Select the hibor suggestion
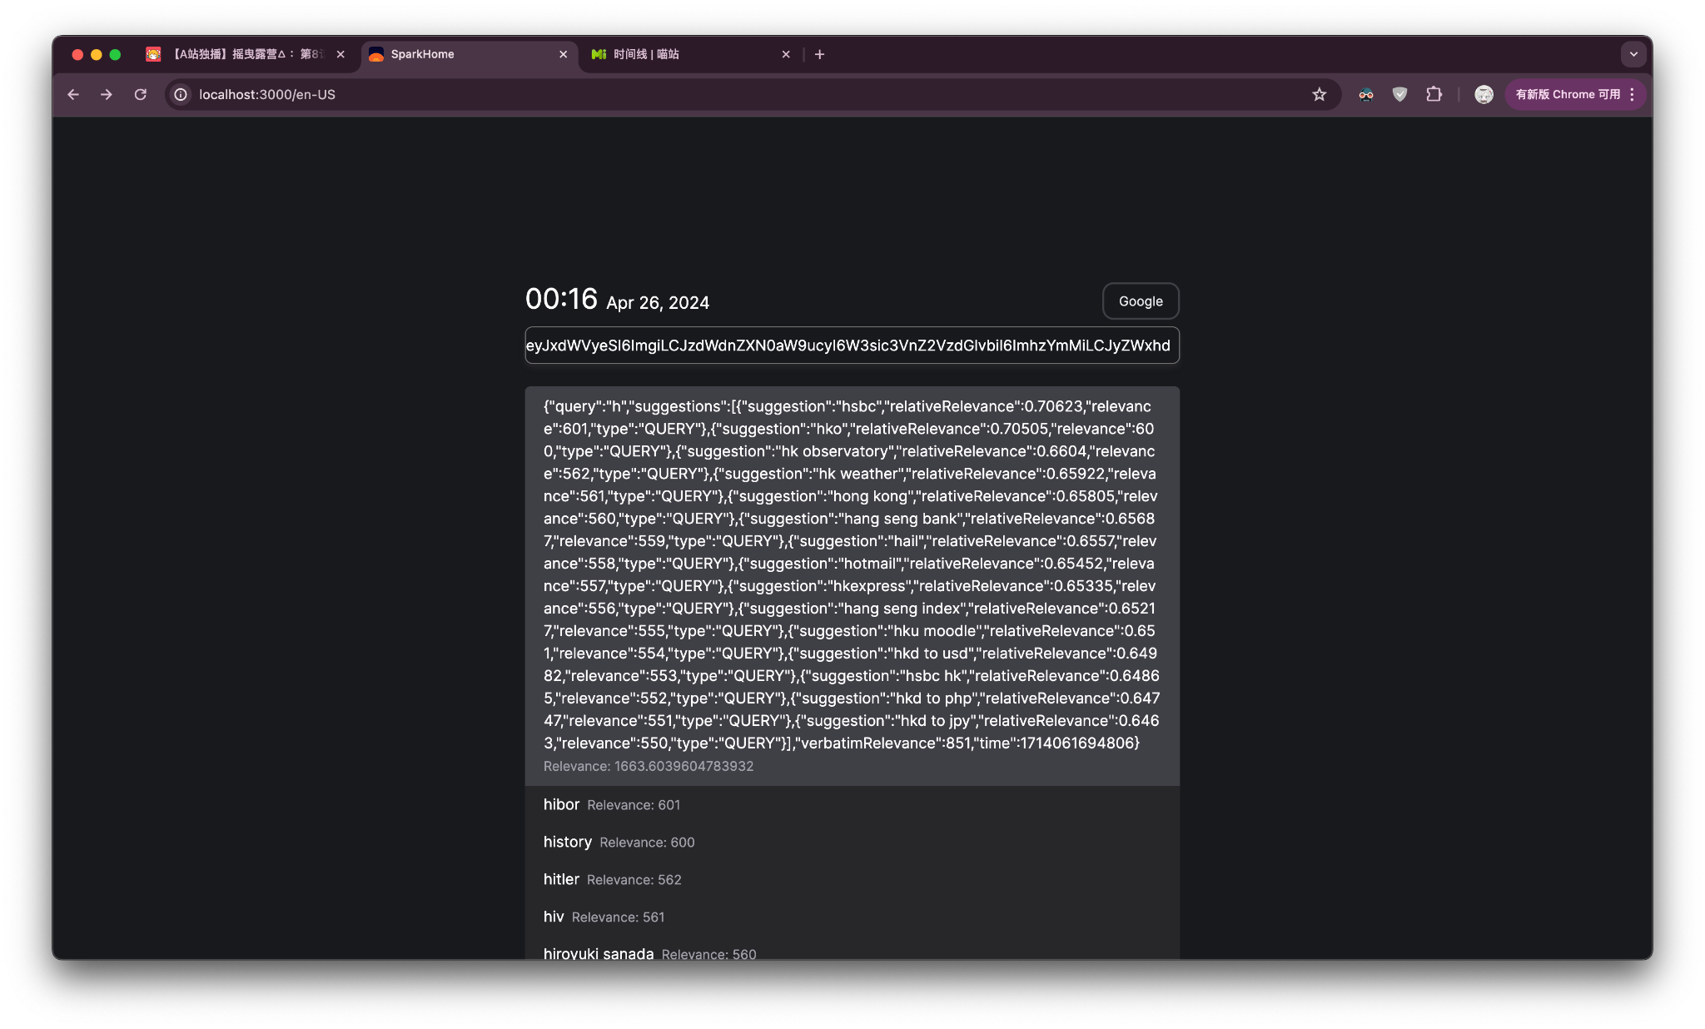Image resolution: width=1705 pixels, height=1029 pixels. tap(562, 805)
